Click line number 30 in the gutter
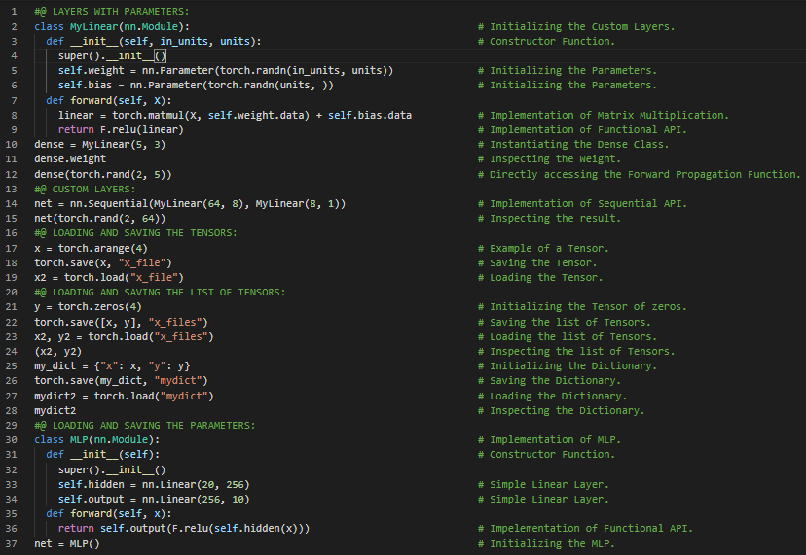806x555 pixels. 13,439
